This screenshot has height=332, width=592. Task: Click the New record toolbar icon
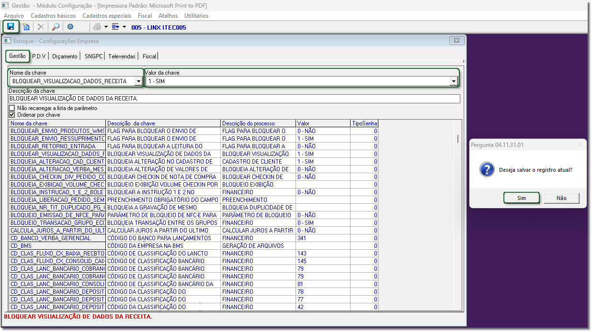tap(26, 27)
